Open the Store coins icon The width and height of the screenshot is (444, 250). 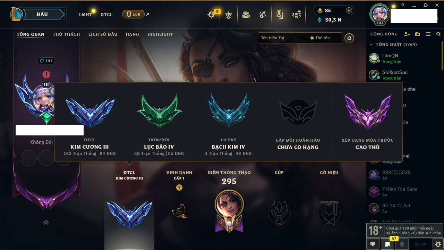pyautogui.click(x=296, y=15)
